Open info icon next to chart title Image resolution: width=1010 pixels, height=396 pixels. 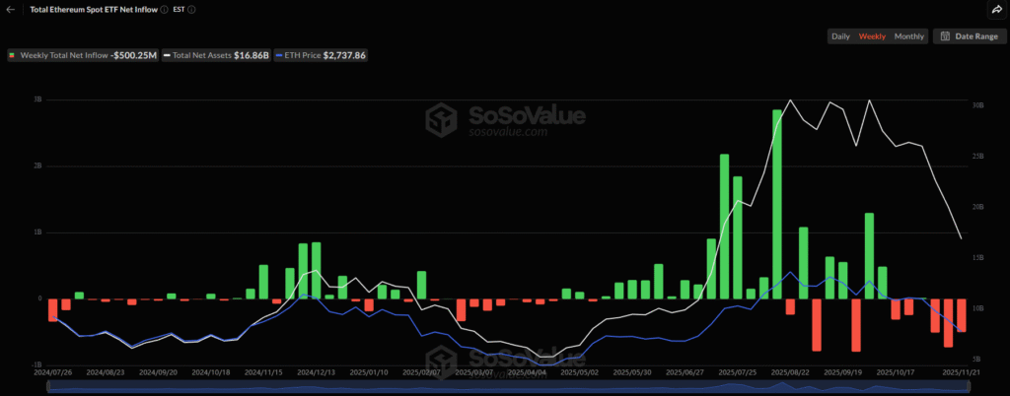[x=165, y=10]
